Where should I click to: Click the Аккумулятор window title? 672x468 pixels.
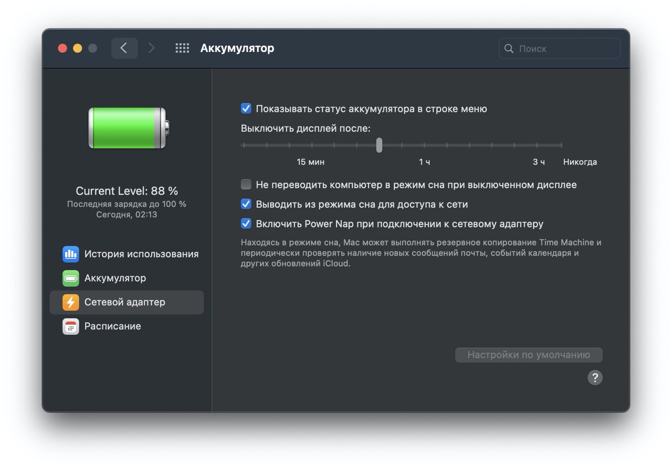point(237,48)
